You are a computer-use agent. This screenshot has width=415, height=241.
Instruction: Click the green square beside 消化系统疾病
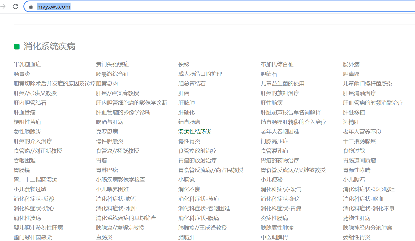17,47
